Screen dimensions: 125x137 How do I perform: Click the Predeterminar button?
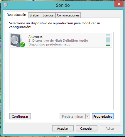click(x=72, y=116)
